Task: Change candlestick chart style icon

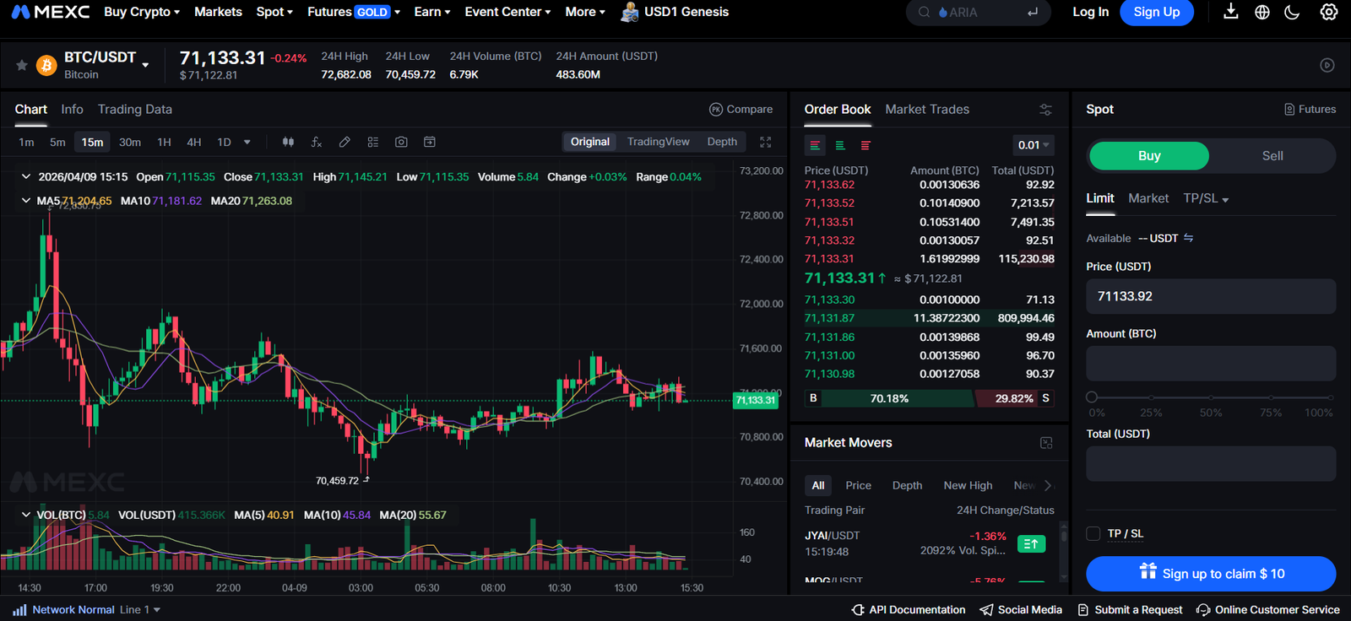Action: point(288,142)
